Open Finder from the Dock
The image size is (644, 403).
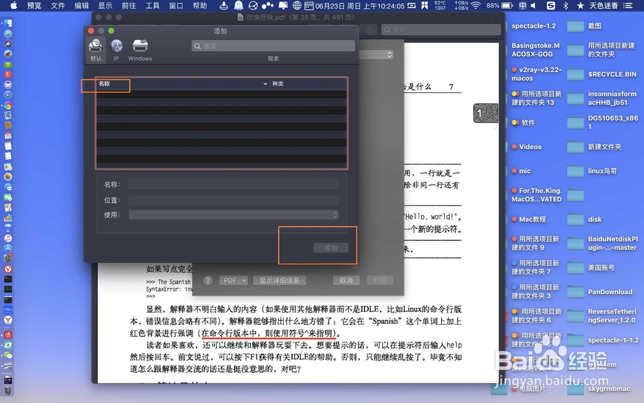8,23
